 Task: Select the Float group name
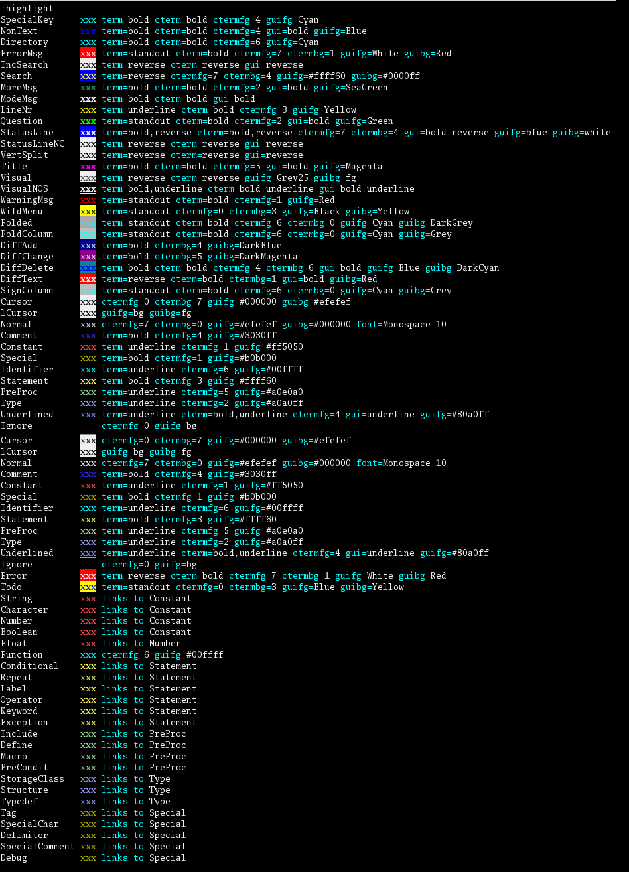point(14,644)
